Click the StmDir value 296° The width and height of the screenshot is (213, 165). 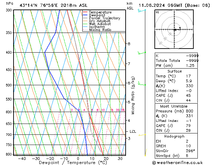(x=190, y=151)
